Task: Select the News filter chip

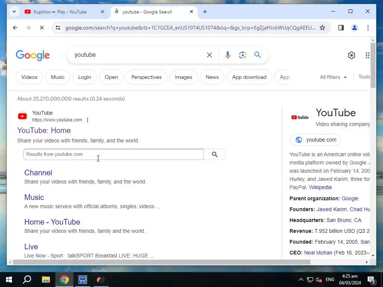Action: point(212,77)
